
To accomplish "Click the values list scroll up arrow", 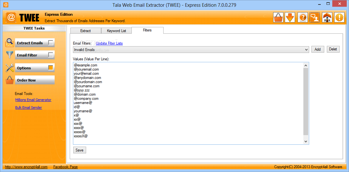I will tap(306, 65).
